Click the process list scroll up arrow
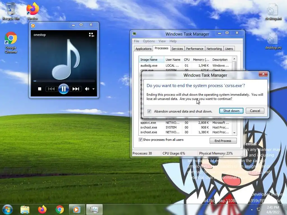The width and height of the screenshot is (287, 215). click(x=234, y=59)
